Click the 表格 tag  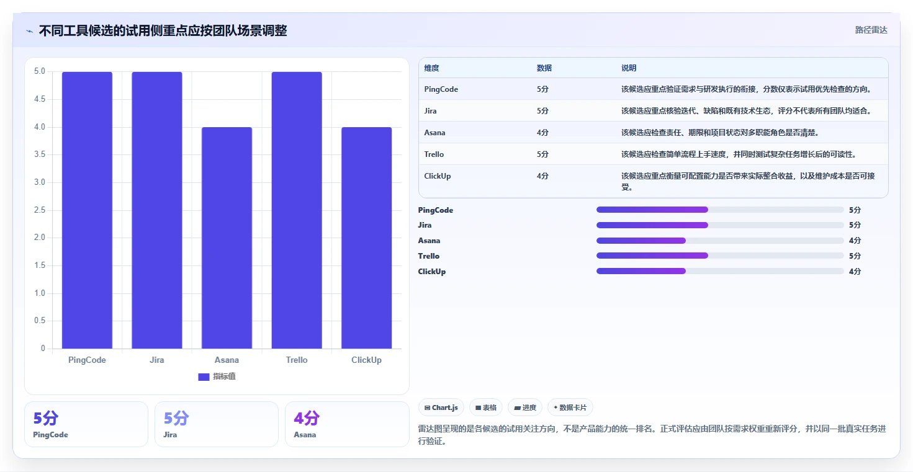[486, 407]
